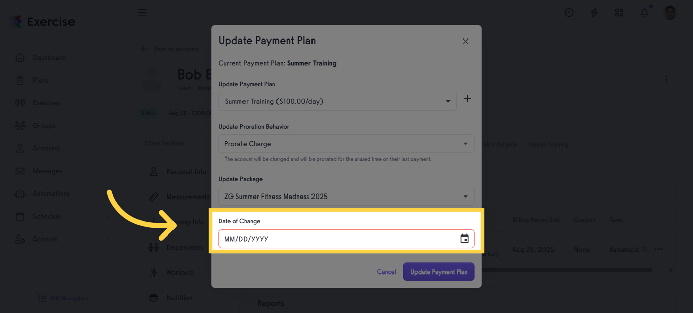Select the Workouts running icon
Viewport: 693px width, 313px height.
point(153,272)
